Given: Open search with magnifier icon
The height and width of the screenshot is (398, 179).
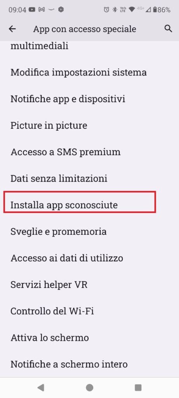Looking at the screenshot, I should point(169,29).
